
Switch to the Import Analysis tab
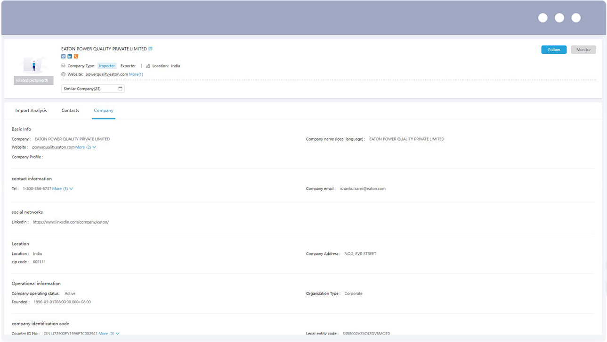(x=31, y=111)
